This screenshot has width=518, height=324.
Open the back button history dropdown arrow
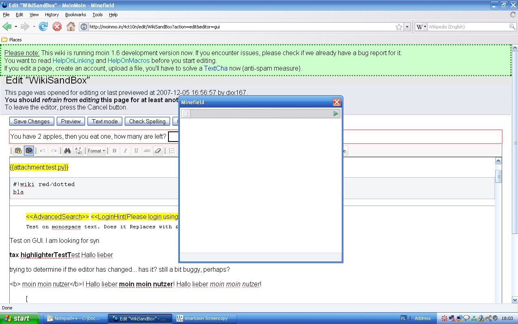[x=16, y=27]
